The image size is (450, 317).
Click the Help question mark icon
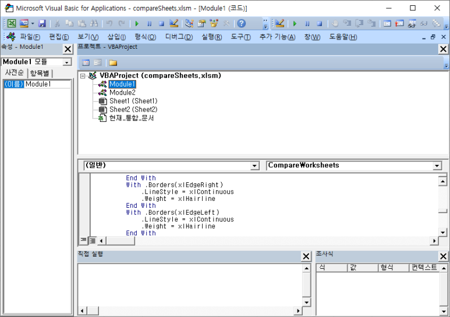click(242, 23)
